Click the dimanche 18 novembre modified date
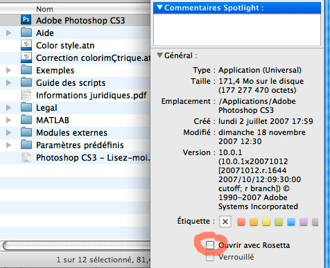330x268 pixels. [262, 136]
